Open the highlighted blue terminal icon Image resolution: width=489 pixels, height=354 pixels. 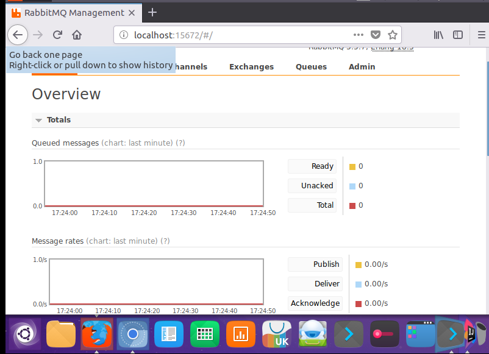point(451,334)
